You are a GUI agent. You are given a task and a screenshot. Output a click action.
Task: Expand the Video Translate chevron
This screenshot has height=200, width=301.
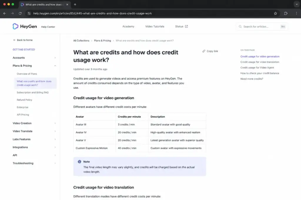55,131
